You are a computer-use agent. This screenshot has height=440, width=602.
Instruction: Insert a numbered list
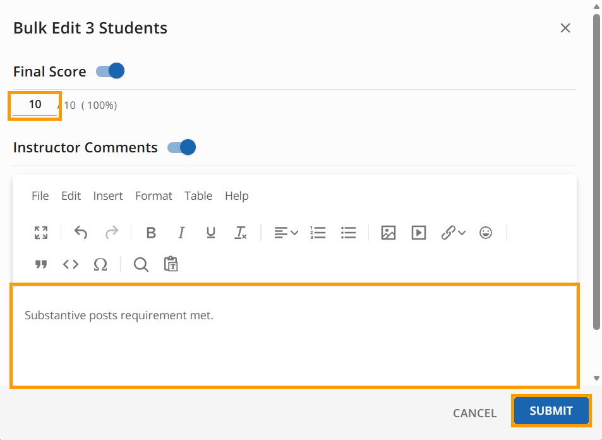[318, 233]
